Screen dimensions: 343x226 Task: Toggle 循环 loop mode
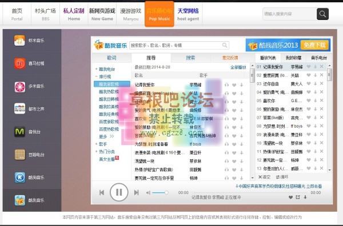coord(282,177)
